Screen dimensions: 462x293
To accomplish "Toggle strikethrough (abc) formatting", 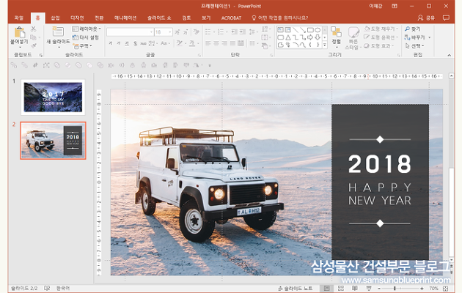I will click(x=143, y=43).
